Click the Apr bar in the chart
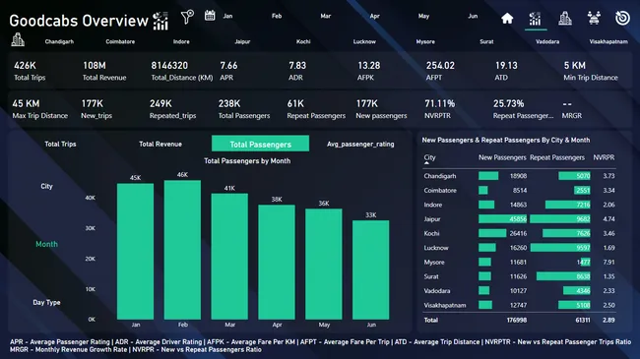Screen dimensions: 640x359 tap(277, 262)
